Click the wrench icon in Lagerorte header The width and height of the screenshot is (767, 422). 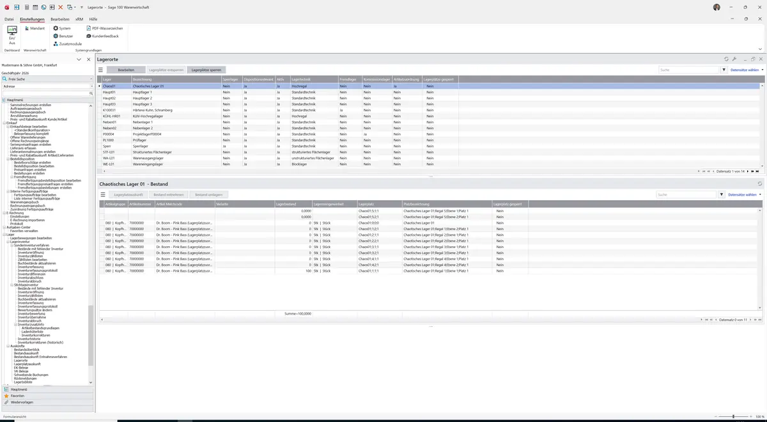click(734, 59)
